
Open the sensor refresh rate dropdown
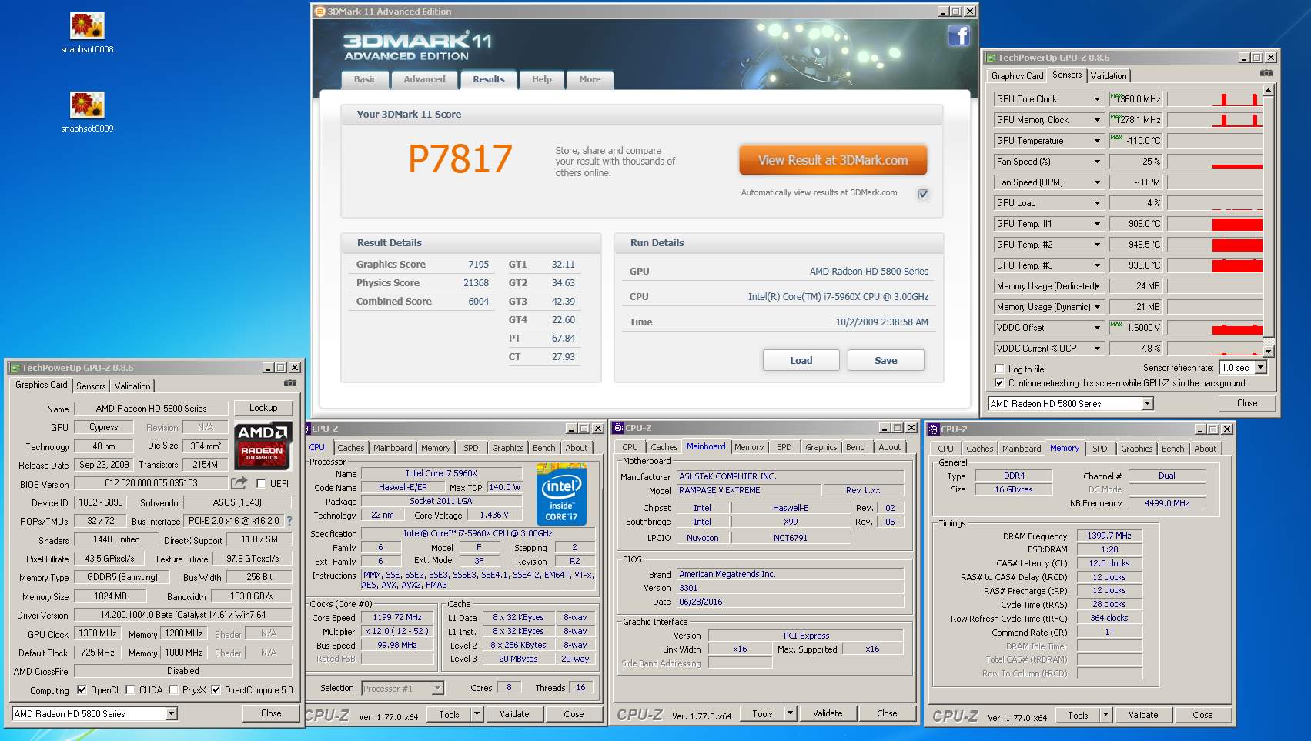[x=1260, y=368]
